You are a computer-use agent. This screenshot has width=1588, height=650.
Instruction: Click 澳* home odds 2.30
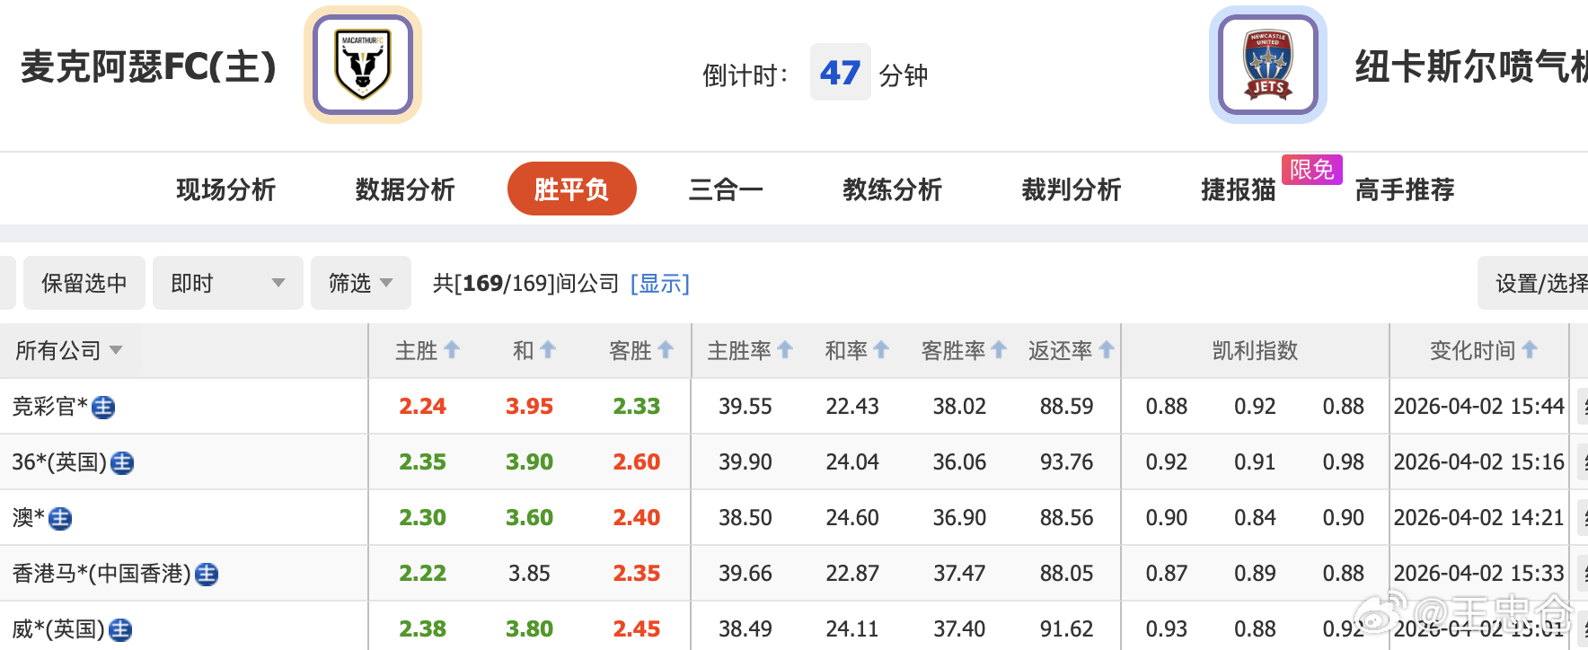click(422, 518)
